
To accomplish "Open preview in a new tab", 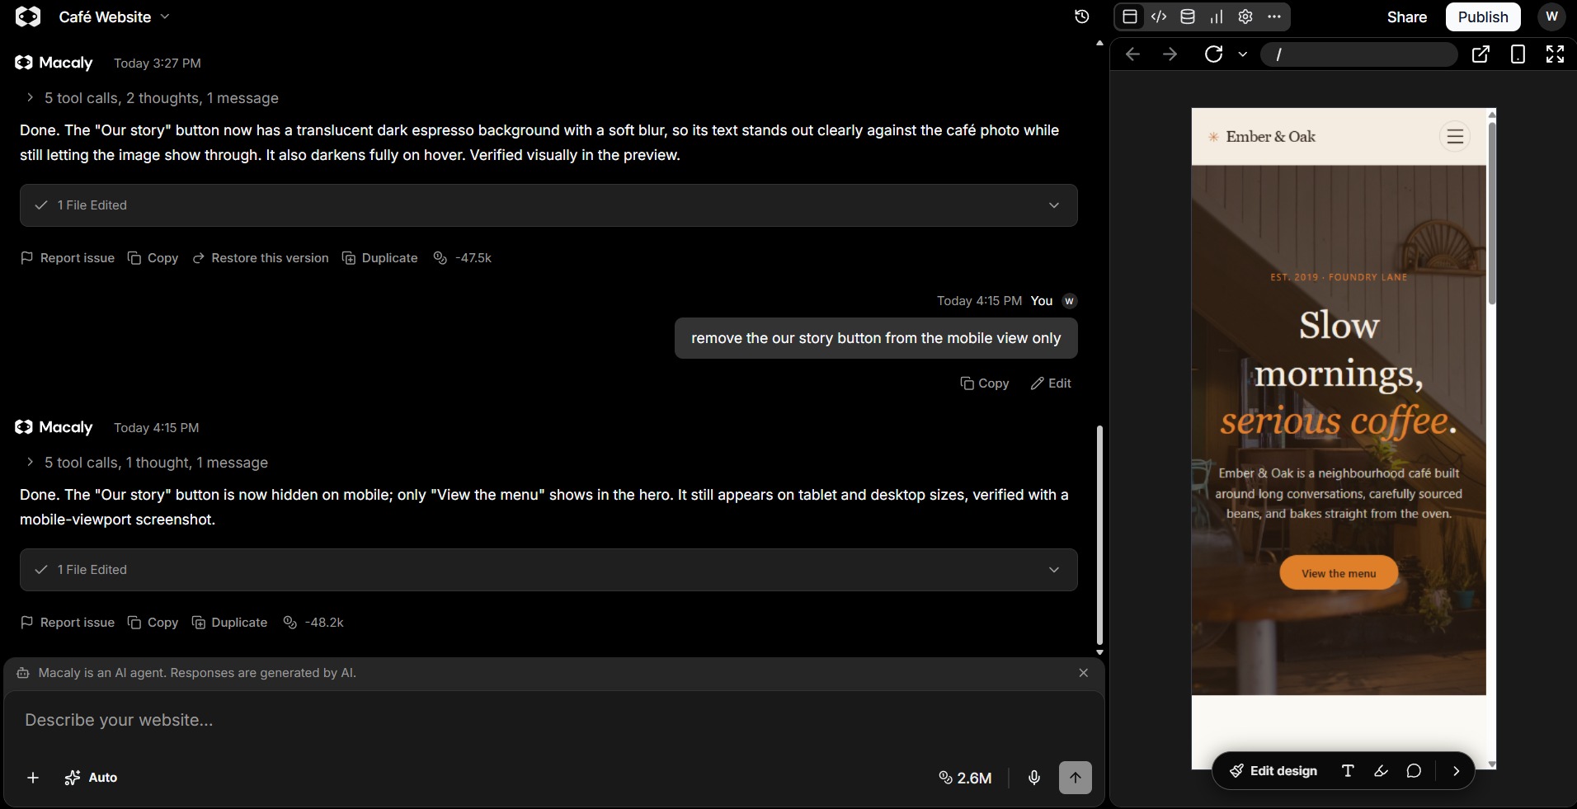I will pos(1480,54).
